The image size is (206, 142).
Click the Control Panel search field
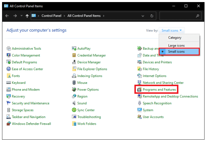(180, 16)
